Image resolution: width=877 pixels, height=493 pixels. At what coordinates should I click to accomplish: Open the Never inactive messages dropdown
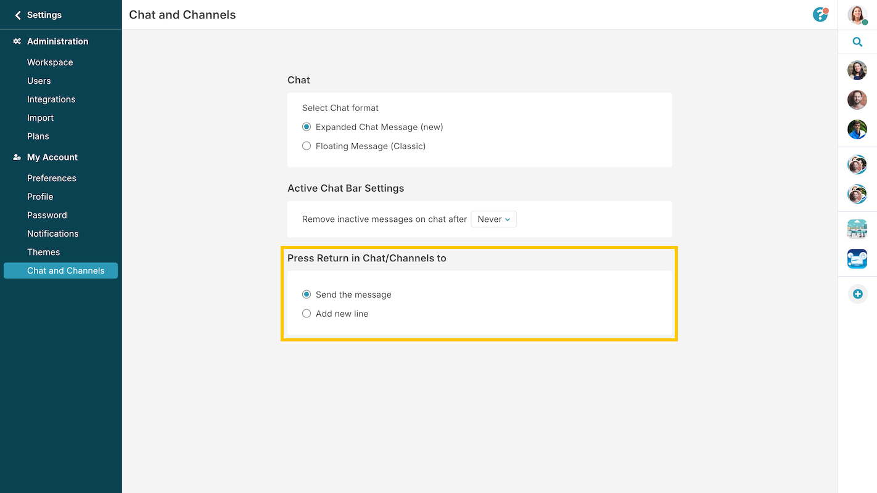tap(493, 219)
